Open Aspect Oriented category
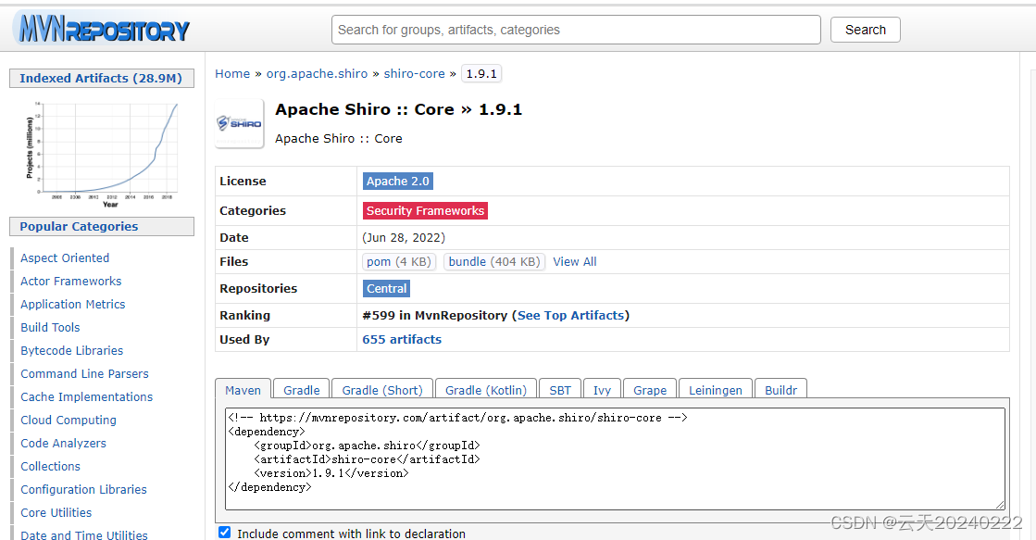Image resolution: width=1036 pixels, height=540 pixels. click(x=65, y=257)
